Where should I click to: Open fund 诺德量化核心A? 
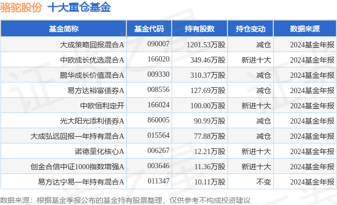tap(100, 151)
